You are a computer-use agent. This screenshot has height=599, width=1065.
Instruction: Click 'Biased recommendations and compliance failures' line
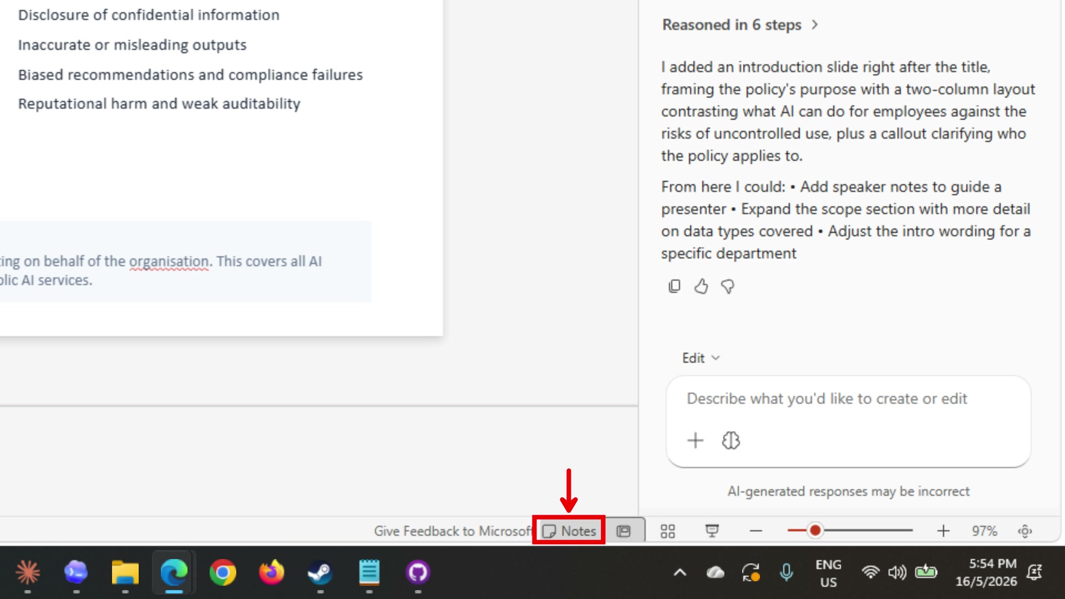point(190,75)
